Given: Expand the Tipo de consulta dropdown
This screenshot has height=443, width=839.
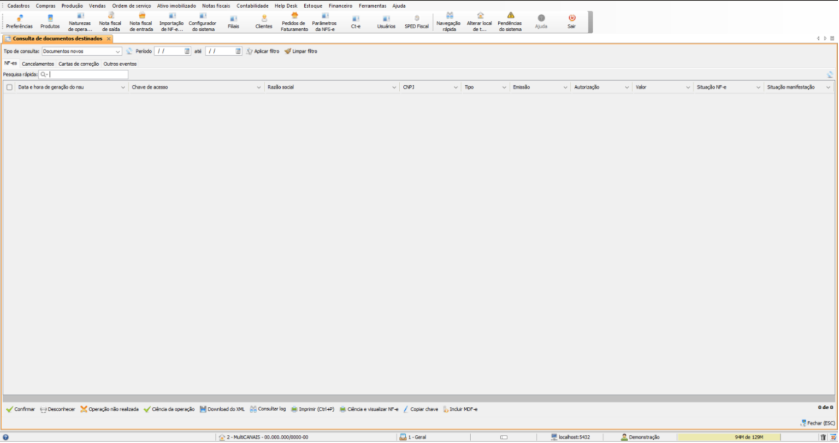Looking at the screenshot, I should [117, 52].
